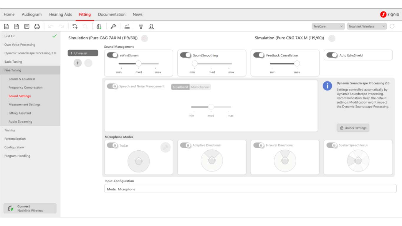This screenshot has width=402, height=226.
Task: Mute left simulation speaker icon
Action: point(145,38)
